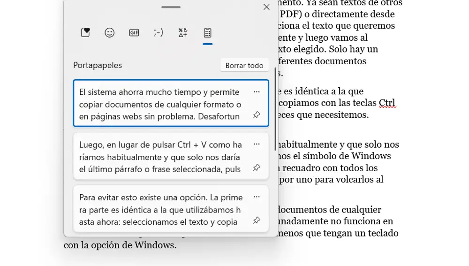Click the Portapapeles heading
This screenshot has width=469, height=266.
pyautogui.click(x=98, y=65)
